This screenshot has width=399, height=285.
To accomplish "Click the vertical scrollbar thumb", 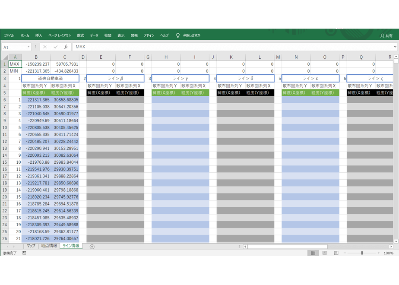I will [396, 61].
